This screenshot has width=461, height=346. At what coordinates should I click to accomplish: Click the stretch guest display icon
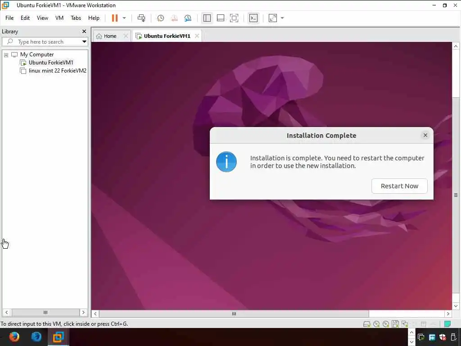(x=273, y=18)
